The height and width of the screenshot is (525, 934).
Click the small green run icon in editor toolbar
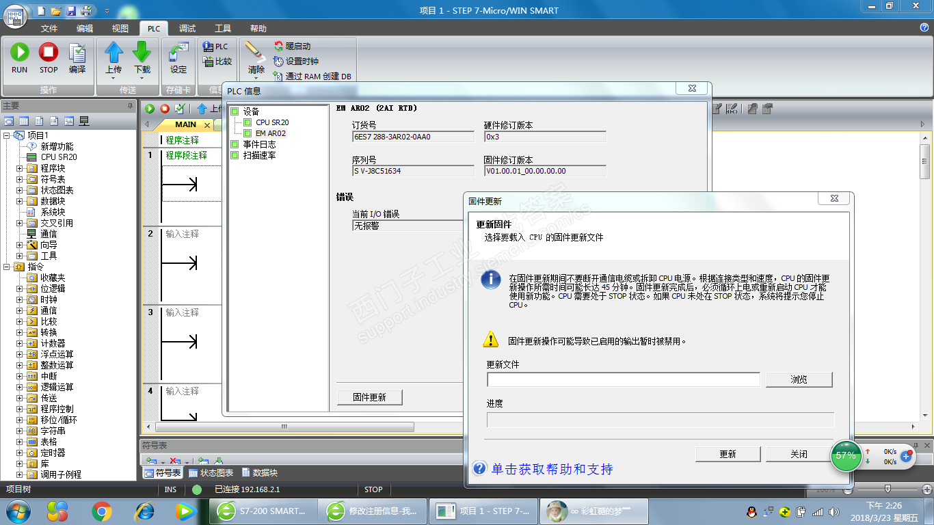(x=150, y=109)
